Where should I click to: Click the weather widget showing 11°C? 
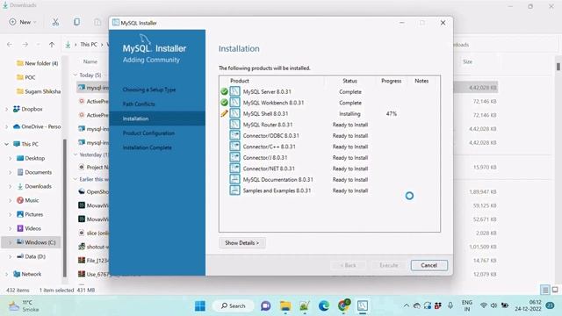(24, 306)
